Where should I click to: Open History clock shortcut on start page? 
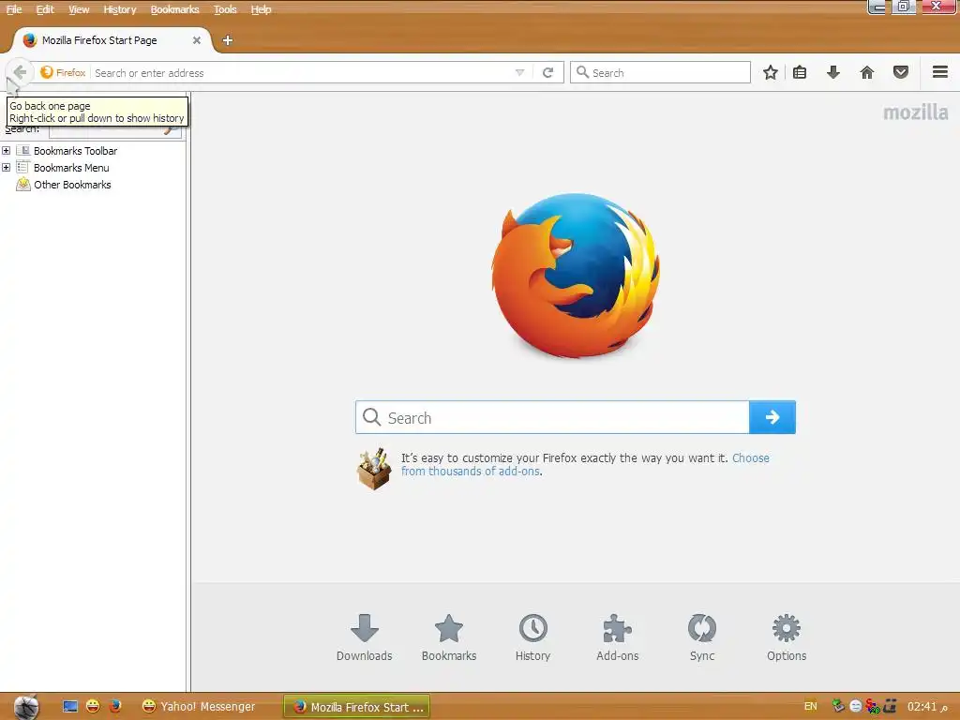(532, 637)
